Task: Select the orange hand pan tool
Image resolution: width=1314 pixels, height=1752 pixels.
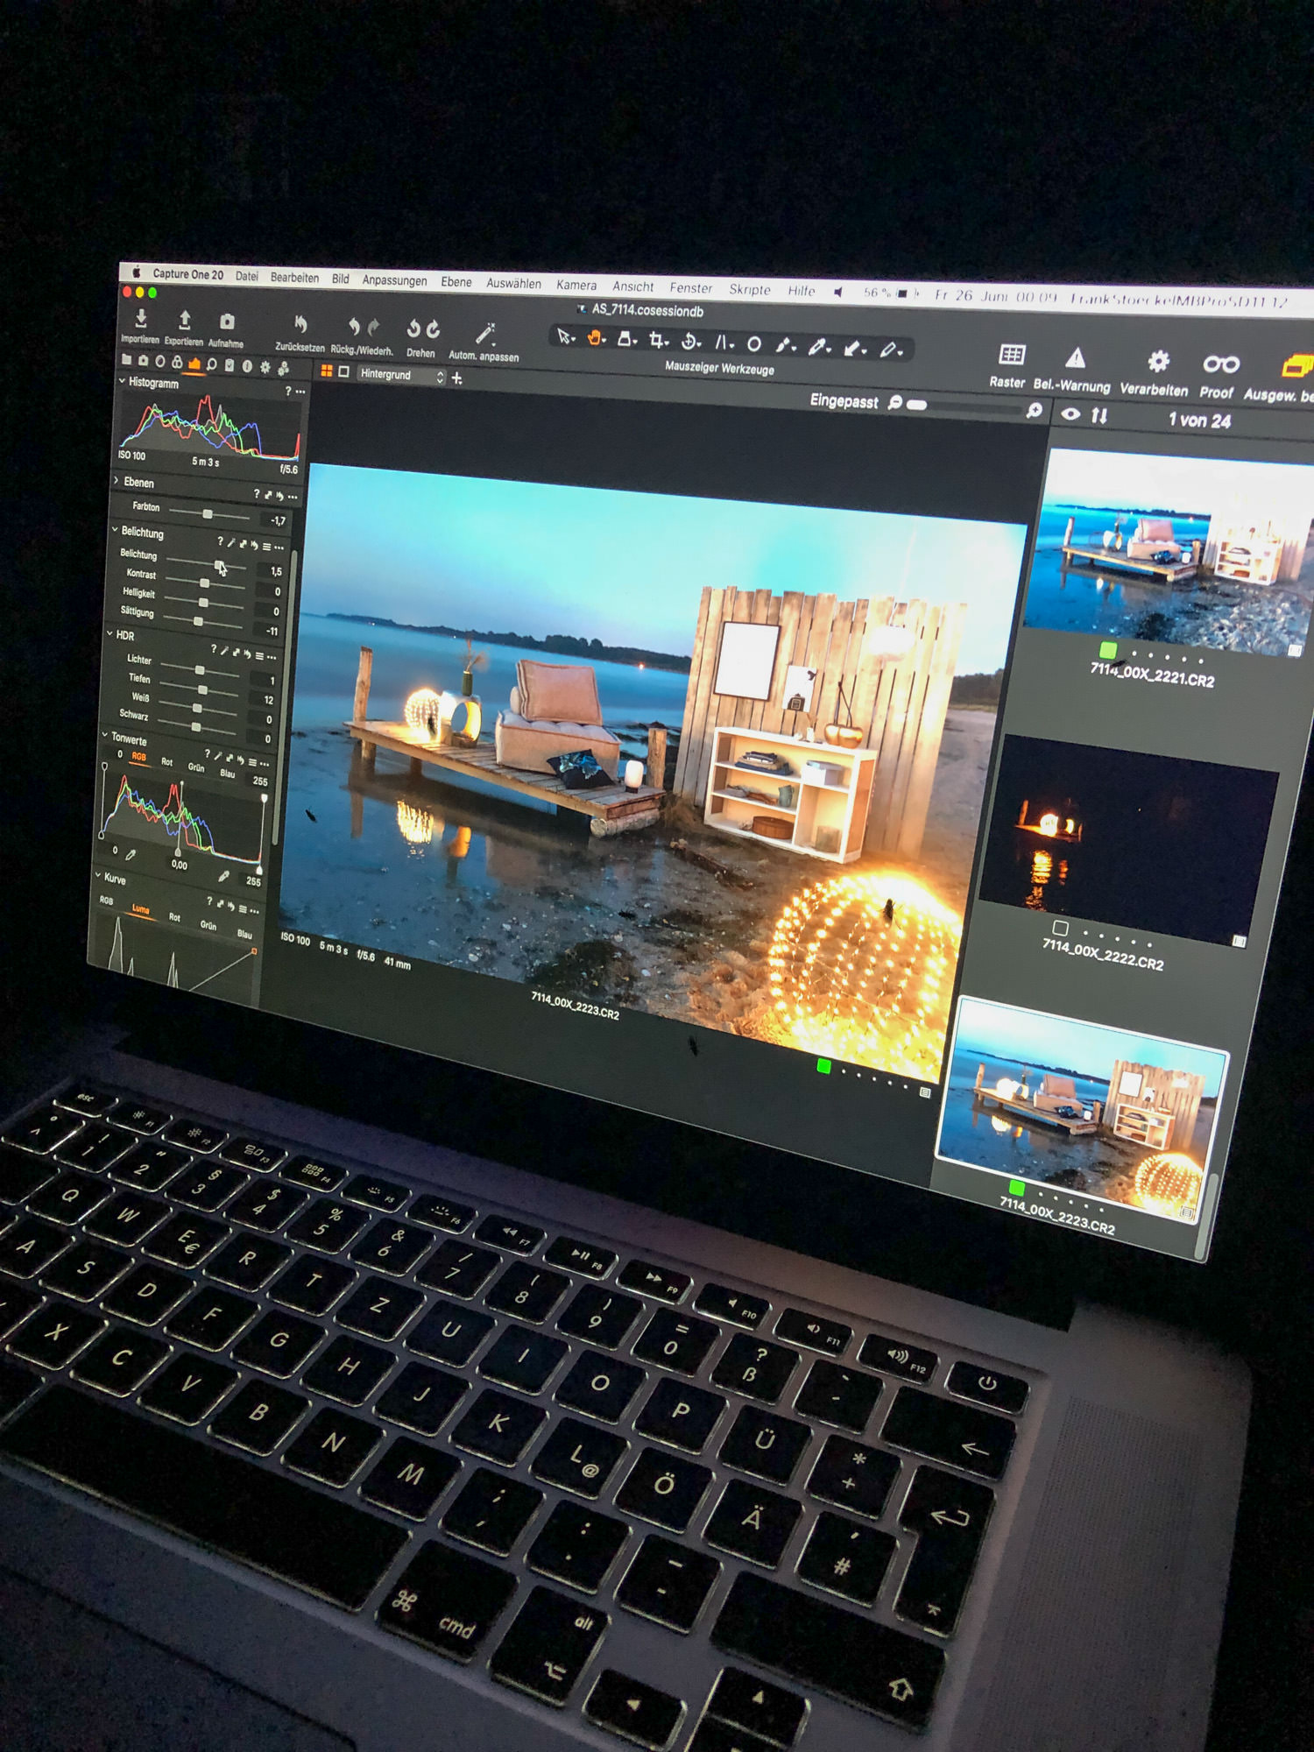Action: point(595,338)
